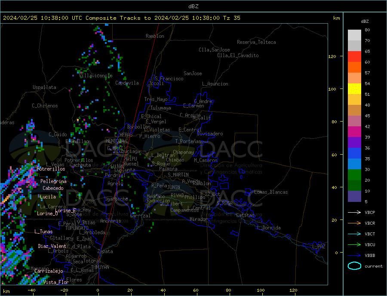Click the green VBCU arrow legend icon
Screen dimensions: 387x296
click(354, 245)
